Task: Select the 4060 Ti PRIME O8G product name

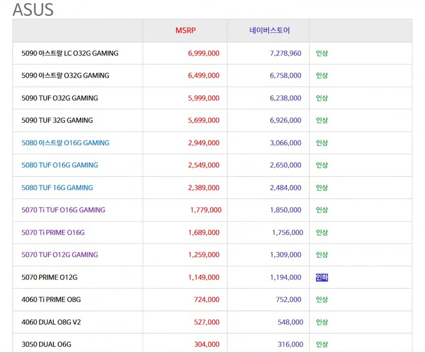Action: (51, 299)
